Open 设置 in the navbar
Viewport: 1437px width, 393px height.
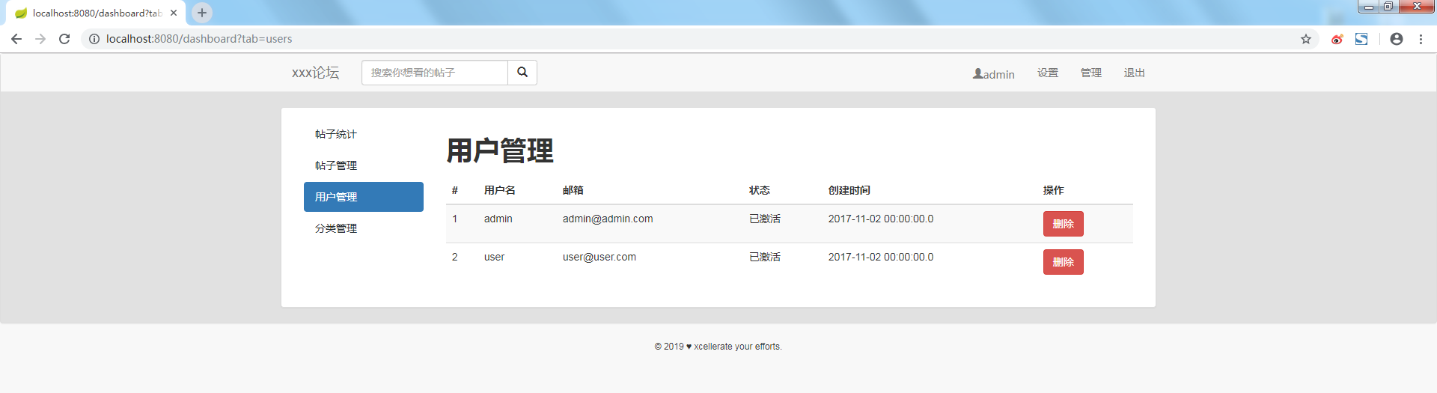click(x=1048, y=73)
